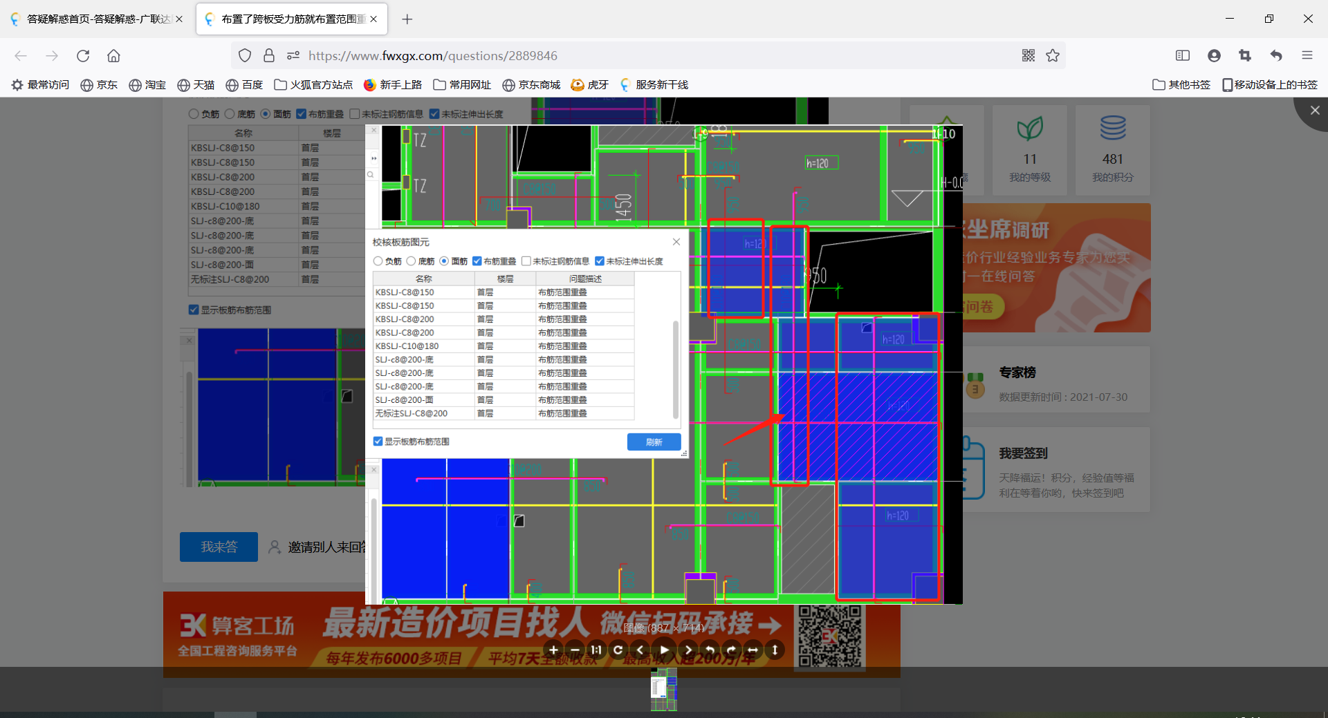Viewport: 1328px width, 718px height.
Task: Flip image horizontally
Action: (753, 650)
